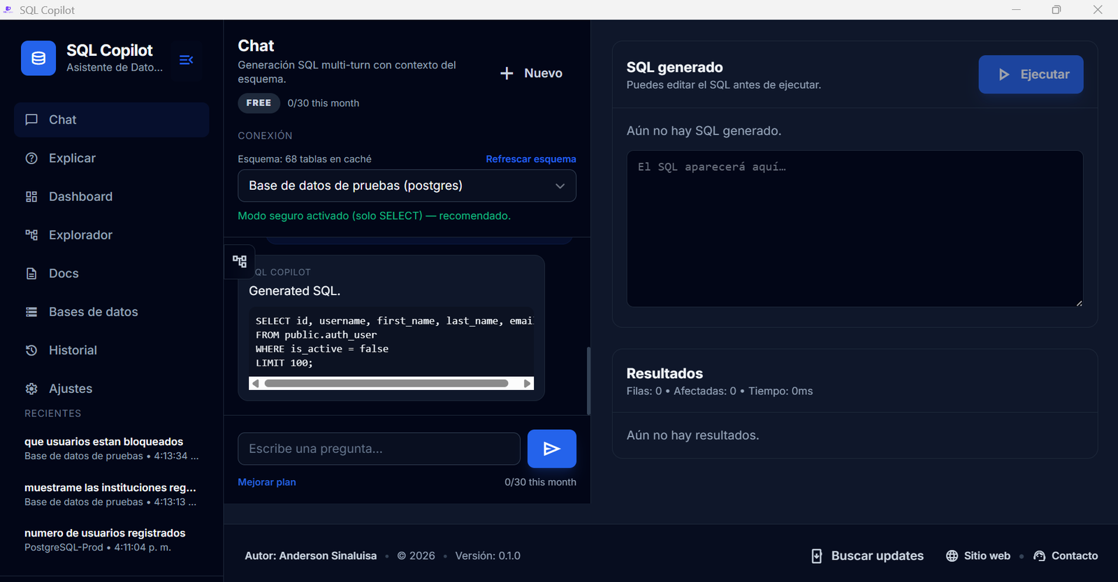Click into the generated SQL editor text area
1118x582 pixels.
click(855, 229)
